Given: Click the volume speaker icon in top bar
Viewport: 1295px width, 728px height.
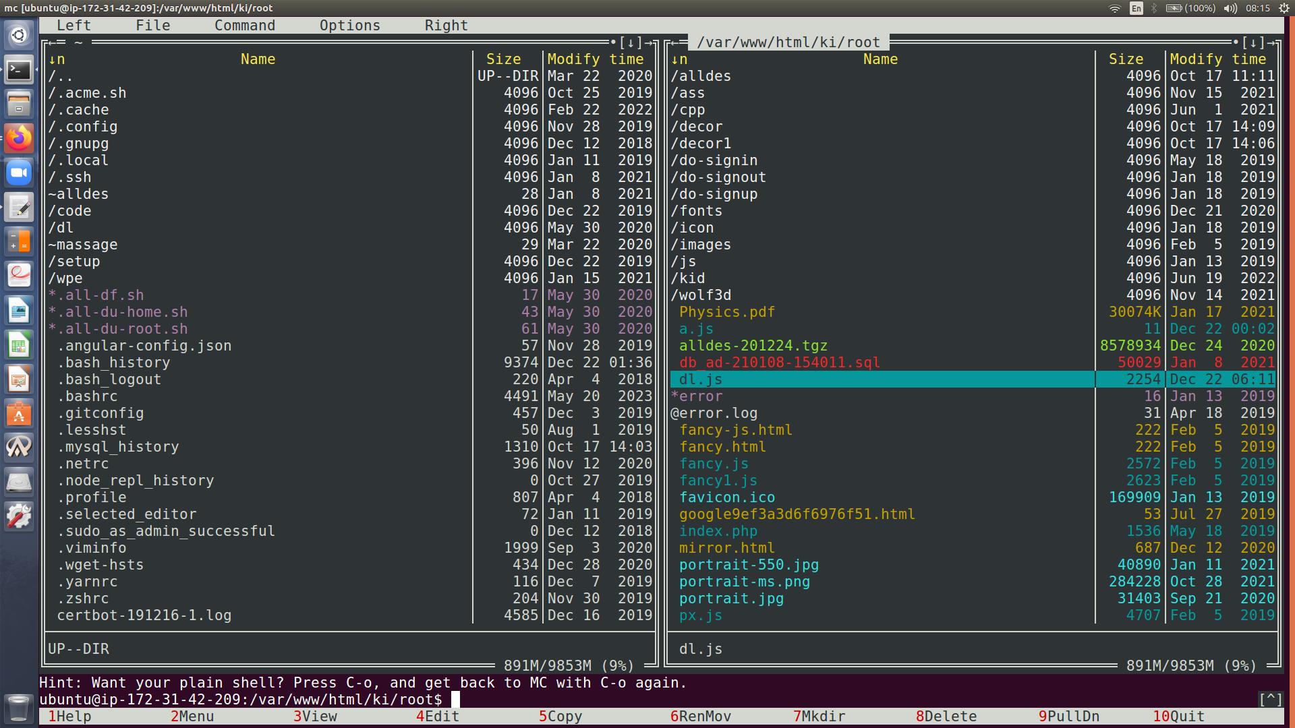Looking at the screenshot, I should pyautogui.click(x=1230, y=8).
